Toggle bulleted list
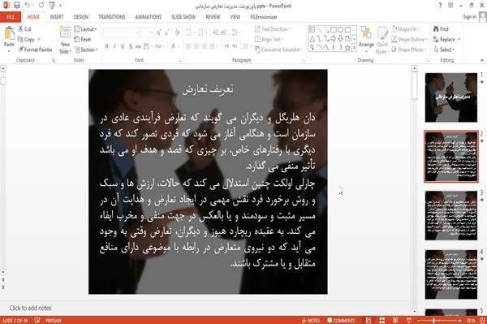Viewport: 487px width, 324px height. [189, 32]
